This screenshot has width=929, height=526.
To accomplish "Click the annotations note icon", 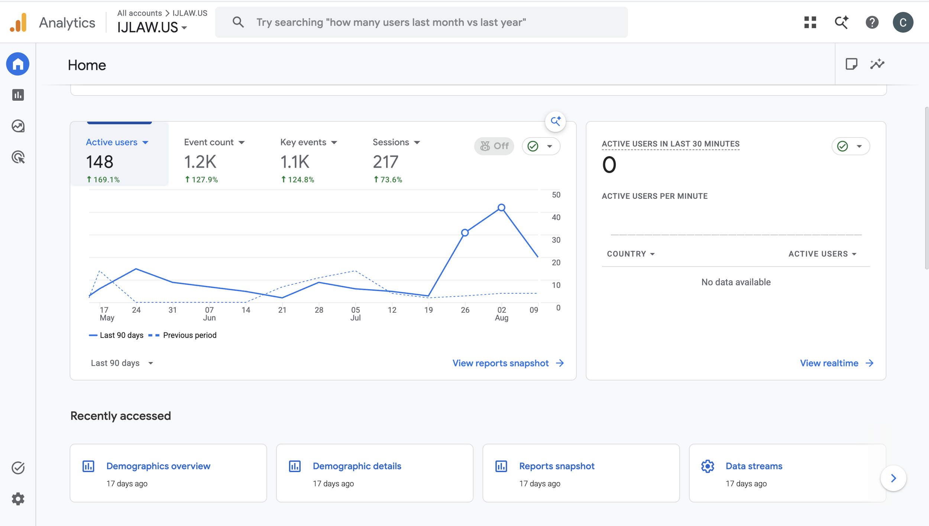I will (x=851, y=64).
